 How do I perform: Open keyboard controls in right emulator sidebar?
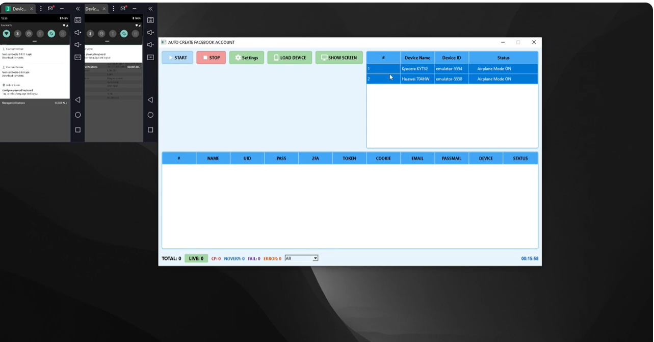coord(150,20)
